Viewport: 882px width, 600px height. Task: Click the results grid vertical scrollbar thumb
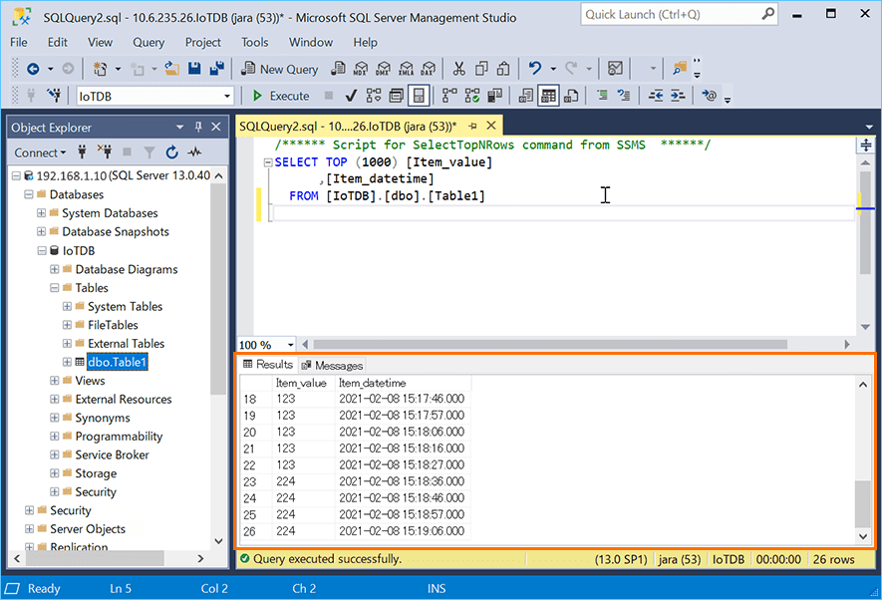click(863, 504)
